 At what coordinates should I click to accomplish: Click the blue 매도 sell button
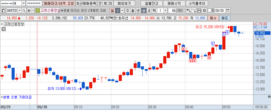225,18
